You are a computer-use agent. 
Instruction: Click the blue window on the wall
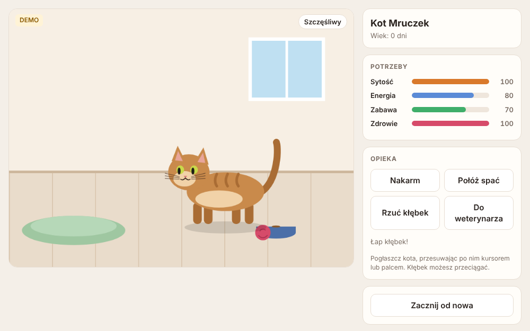click(x=287, y=69)
